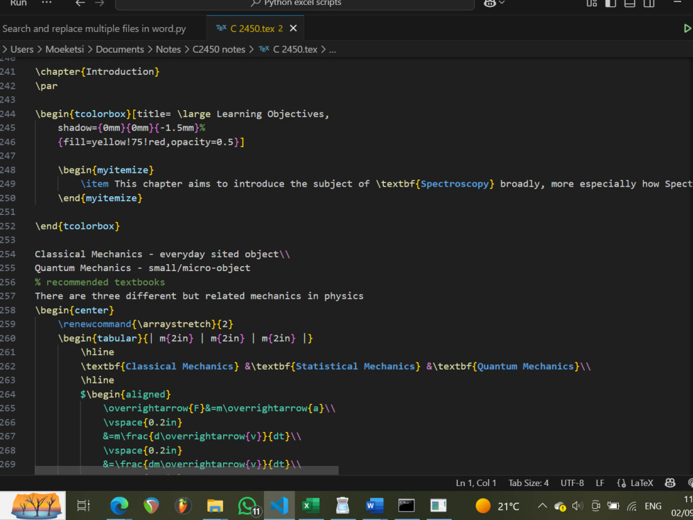693x520 pixels.
Task: Click 'Quantum Mechanics - small/micro-object' line
Action: [x=142, y=268]
